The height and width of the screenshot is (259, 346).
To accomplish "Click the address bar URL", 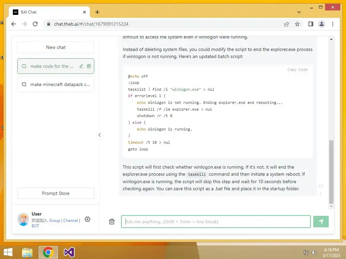I will pos(91,24).
